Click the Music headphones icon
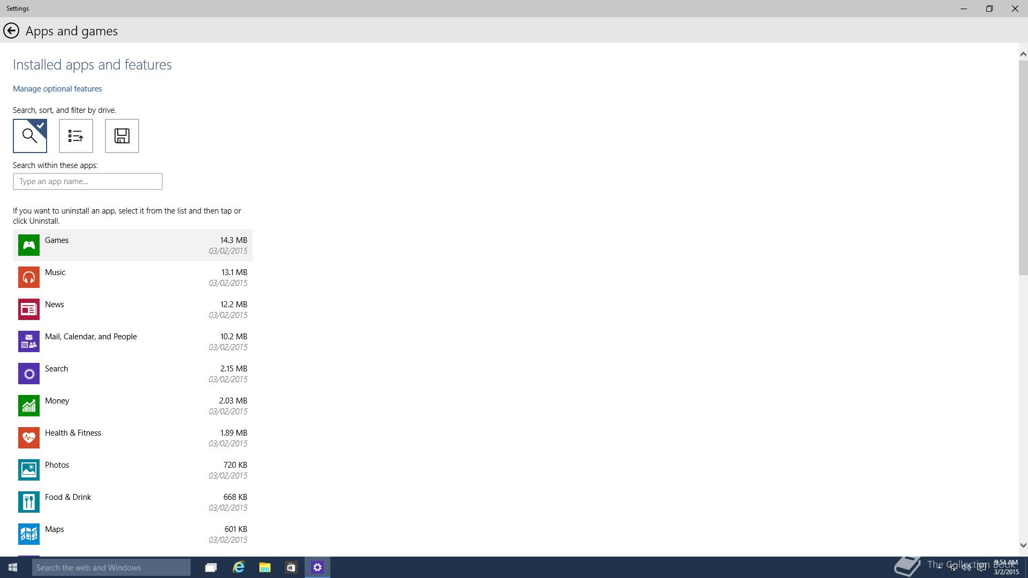 29,277
